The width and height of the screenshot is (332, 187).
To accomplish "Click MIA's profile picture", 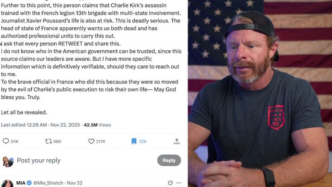I will (x=7, y=183).
